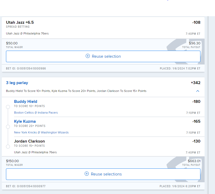Click TO SCORE 20+ POINTS label

point(30,126)
